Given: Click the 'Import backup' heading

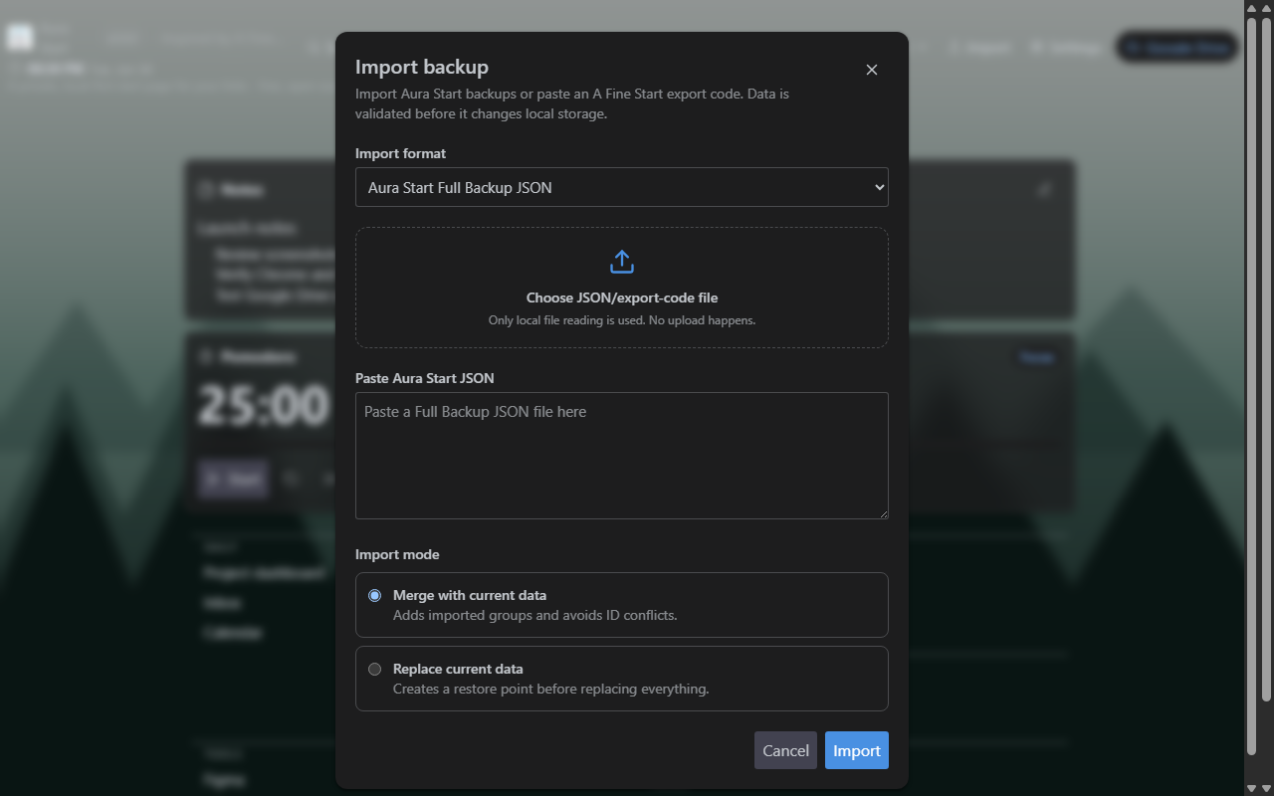Looking at the screenshot, I should pyautogui.click(x=422, y=68).
